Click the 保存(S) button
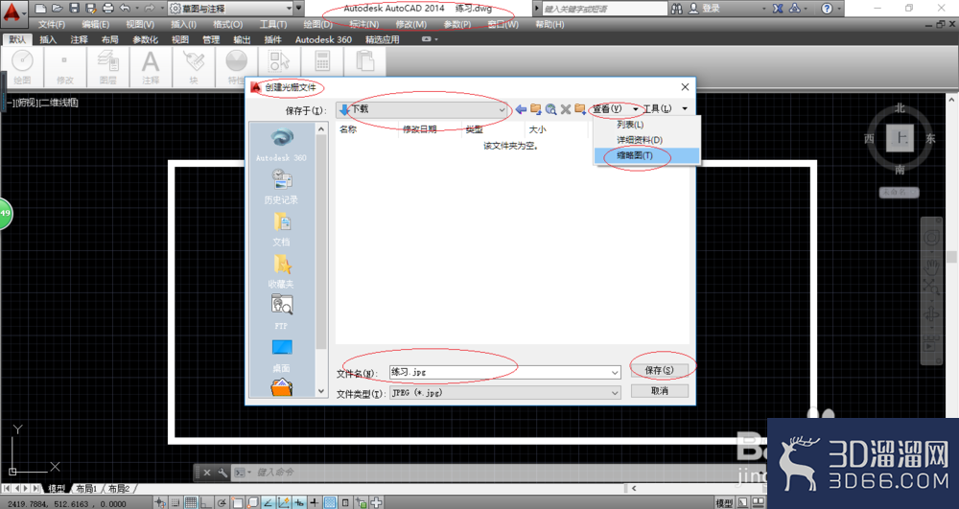Viewport: 959px width, 509px height. 660,370
